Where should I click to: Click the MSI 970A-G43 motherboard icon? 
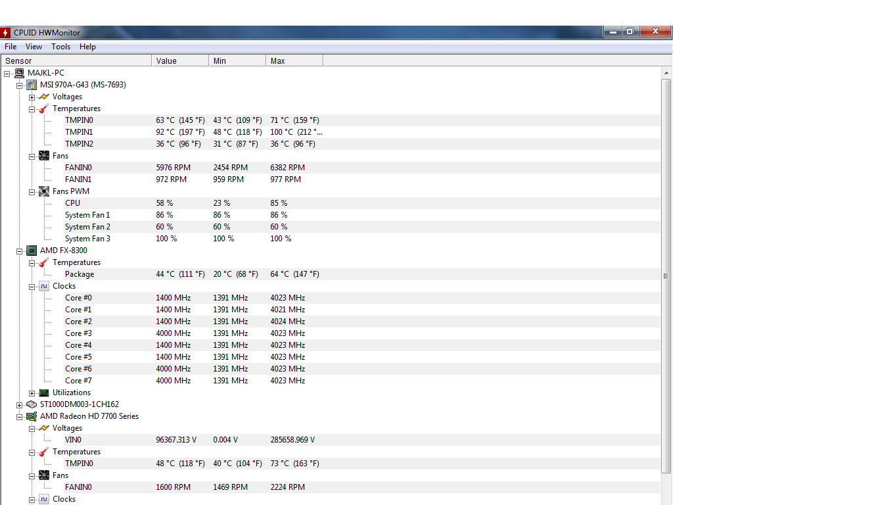point(31,85)
